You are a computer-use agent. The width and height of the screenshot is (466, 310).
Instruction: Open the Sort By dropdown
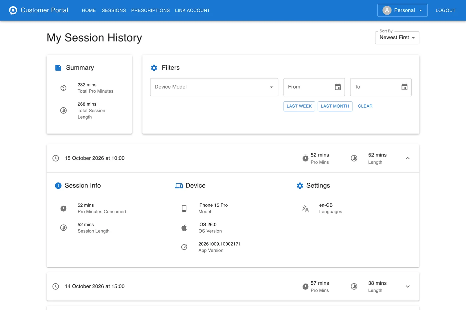tap(397, 38)
